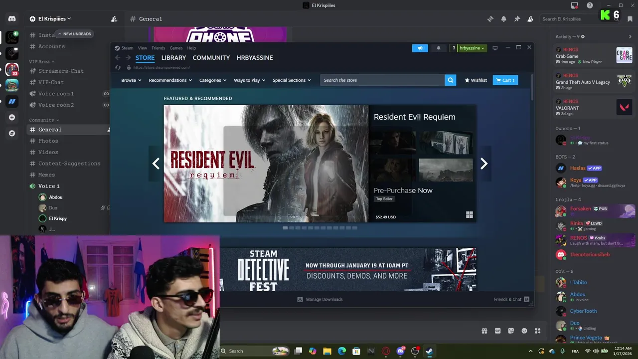Image resolution: width=638 pixels, height=359 pixels.
Task: Click Steam icon in Windows taskbar
Action: [x=429, y=351]
